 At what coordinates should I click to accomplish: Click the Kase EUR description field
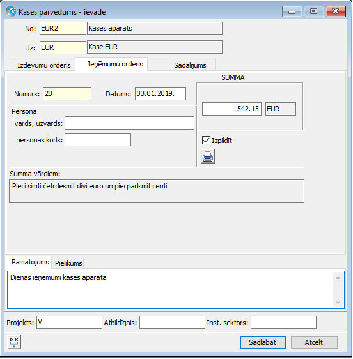(x=155, y=47)
